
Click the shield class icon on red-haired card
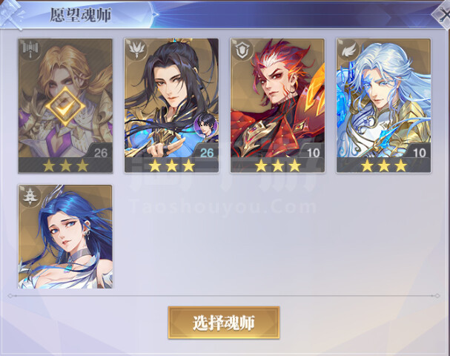click(242, 50)
